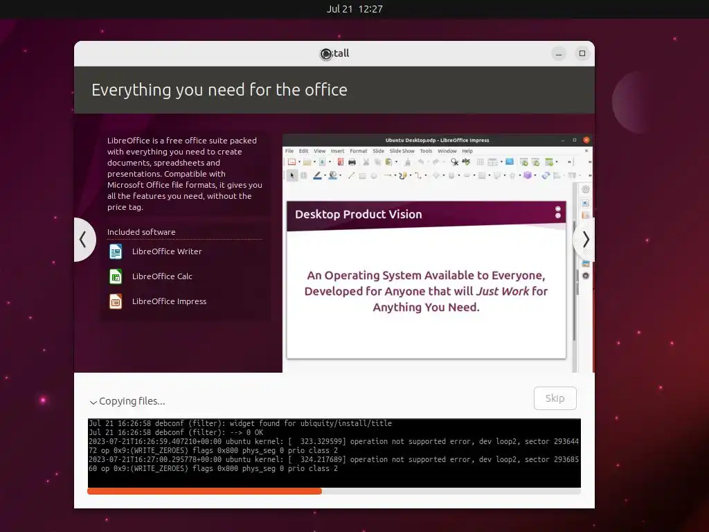
Task: Click the LibreOffice Impress icon
Action: coord(116,301)
